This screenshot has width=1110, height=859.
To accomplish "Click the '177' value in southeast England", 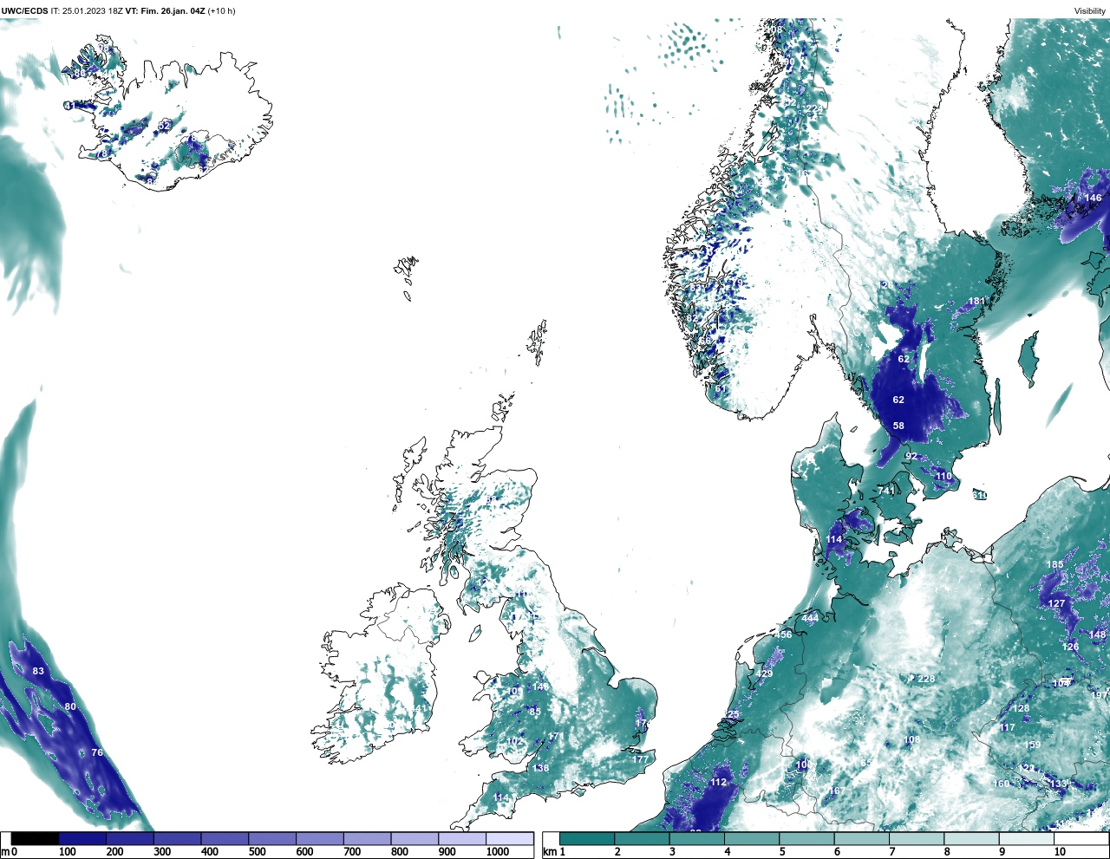I will point(640,759).
